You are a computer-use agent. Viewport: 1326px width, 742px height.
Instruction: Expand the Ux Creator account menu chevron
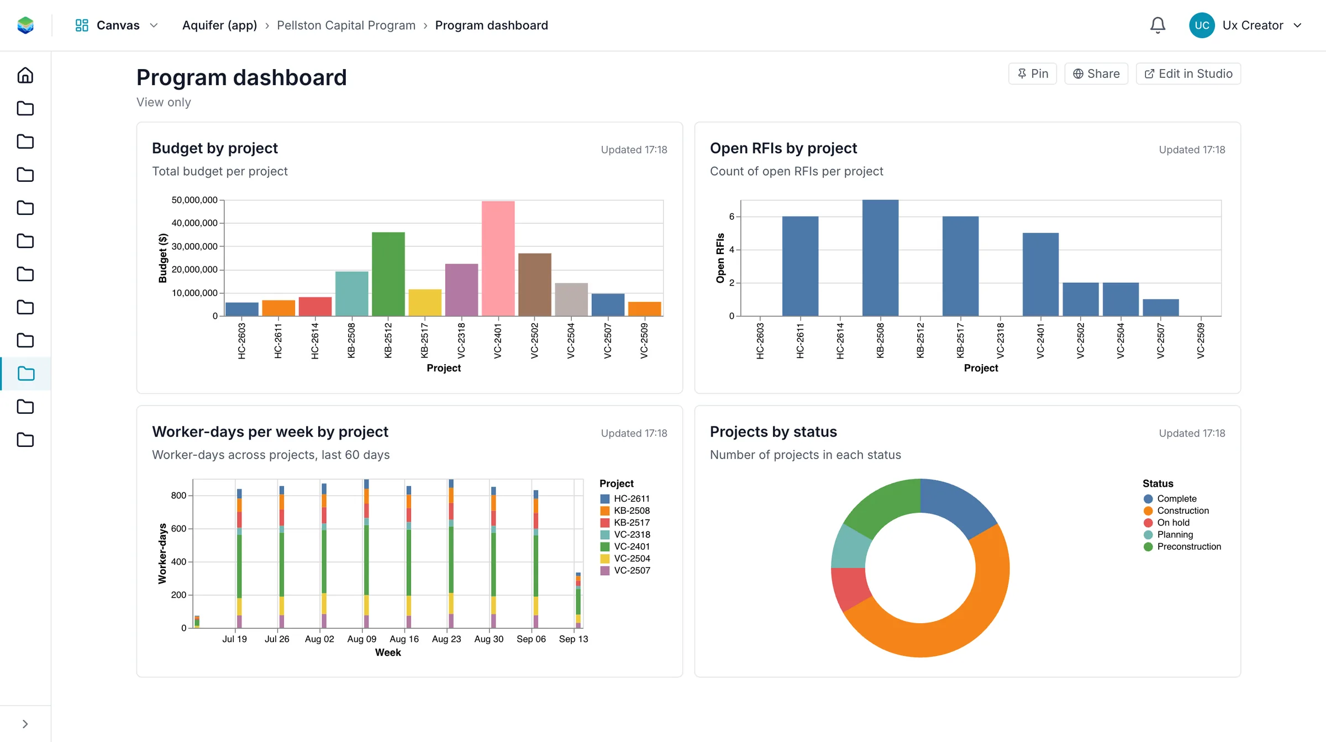coord(1298,25)
